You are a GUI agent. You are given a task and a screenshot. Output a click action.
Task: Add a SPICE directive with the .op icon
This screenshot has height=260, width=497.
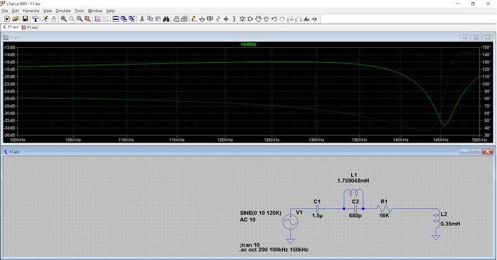(314, 19)
